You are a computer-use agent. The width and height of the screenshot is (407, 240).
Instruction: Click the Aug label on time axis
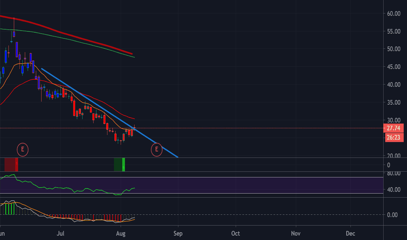[x=121, y=233]
